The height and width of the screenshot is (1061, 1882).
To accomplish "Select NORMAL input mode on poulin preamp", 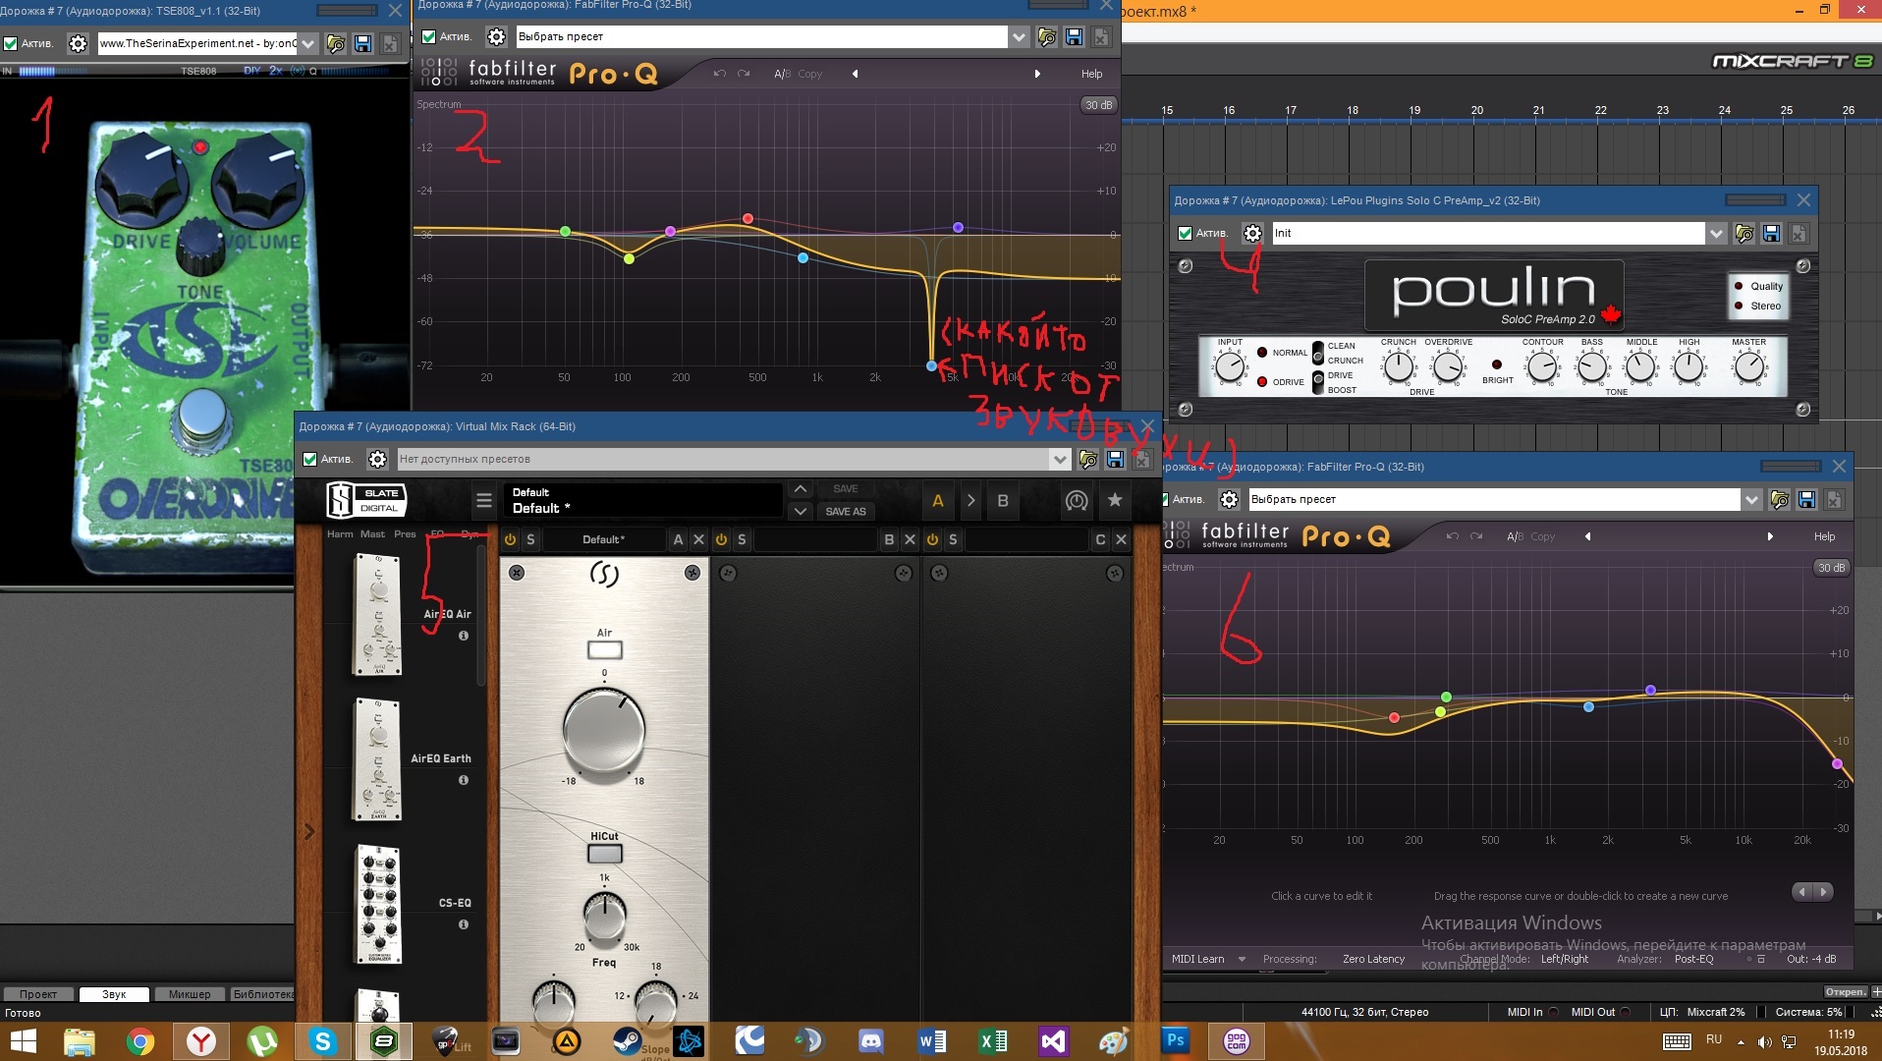I will 1262,352.
